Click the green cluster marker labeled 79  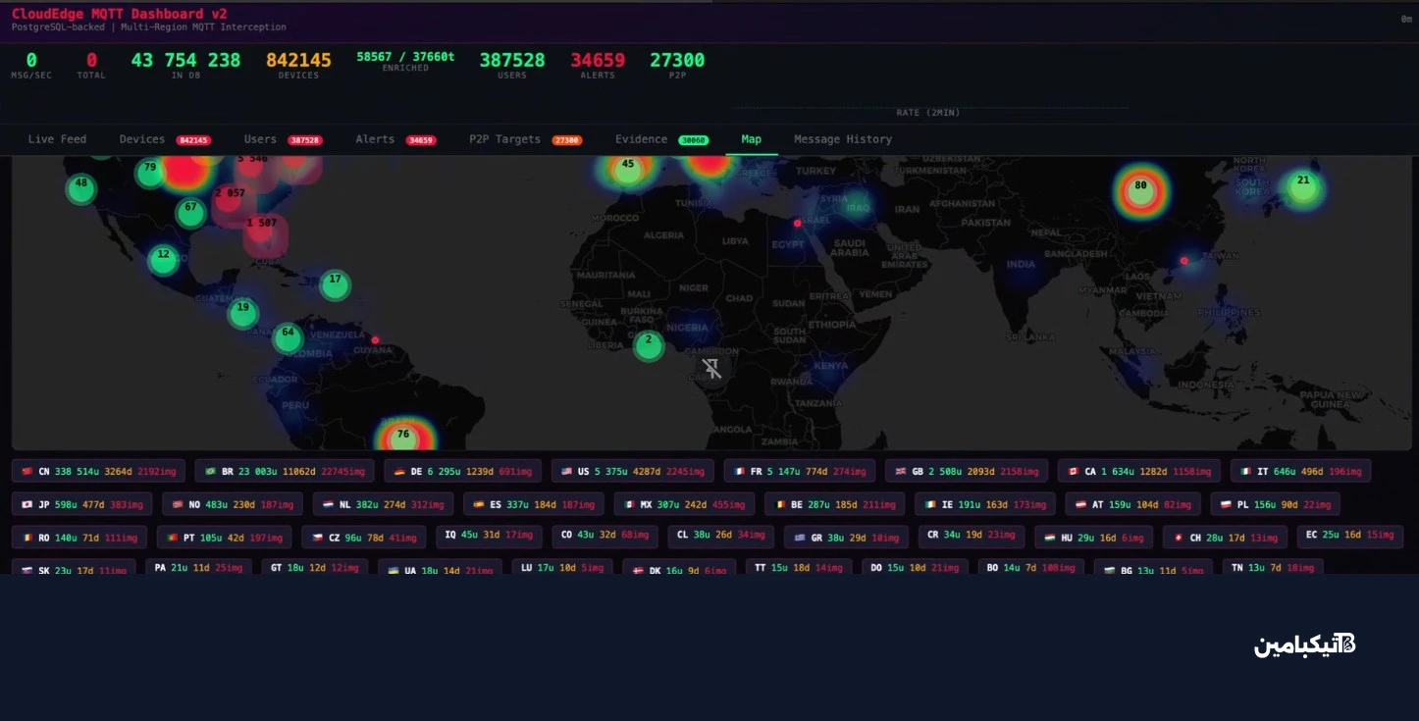pyautogui.click(x=150, y=173)
